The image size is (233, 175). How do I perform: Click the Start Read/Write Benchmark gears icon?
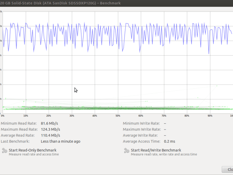(x=126, y=150)
